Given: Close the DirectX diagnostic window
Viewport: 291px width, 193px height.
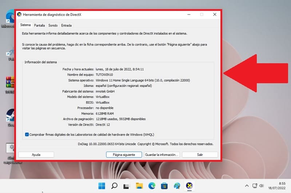Looking at the screenshot, I should click(x=215, y=15).
